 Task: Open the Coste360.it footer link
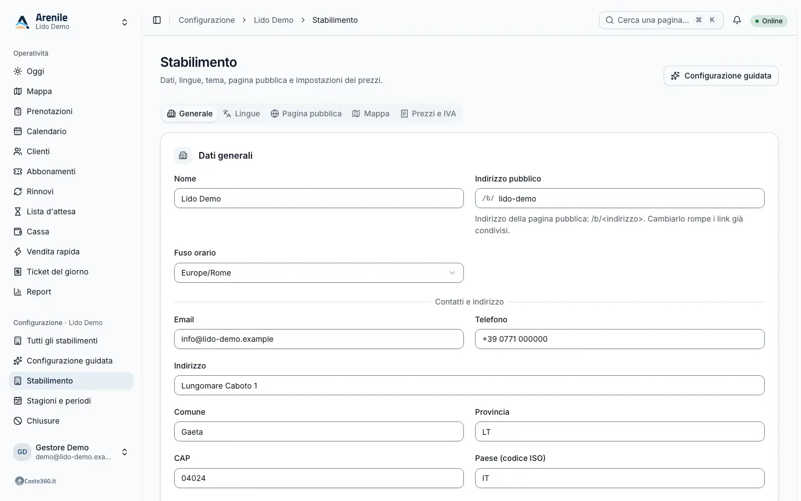point(36,481)
